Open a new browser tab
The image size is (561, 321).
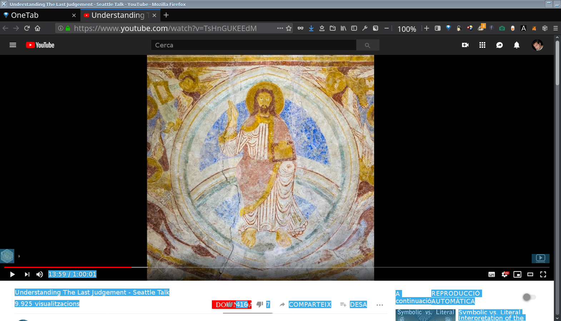coord(166,15)
